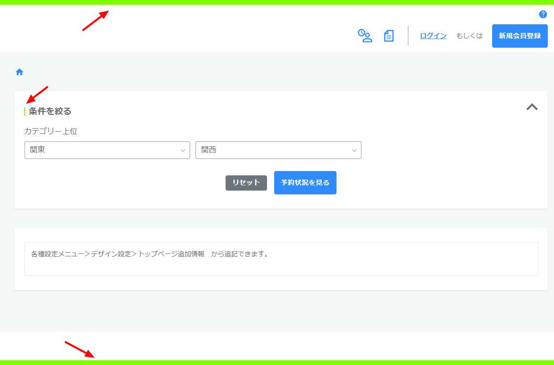Viewport: 554px width, 365px height.
Task: Collapse the 条件を絞る panel with chevron
Action: pos(532,107)
